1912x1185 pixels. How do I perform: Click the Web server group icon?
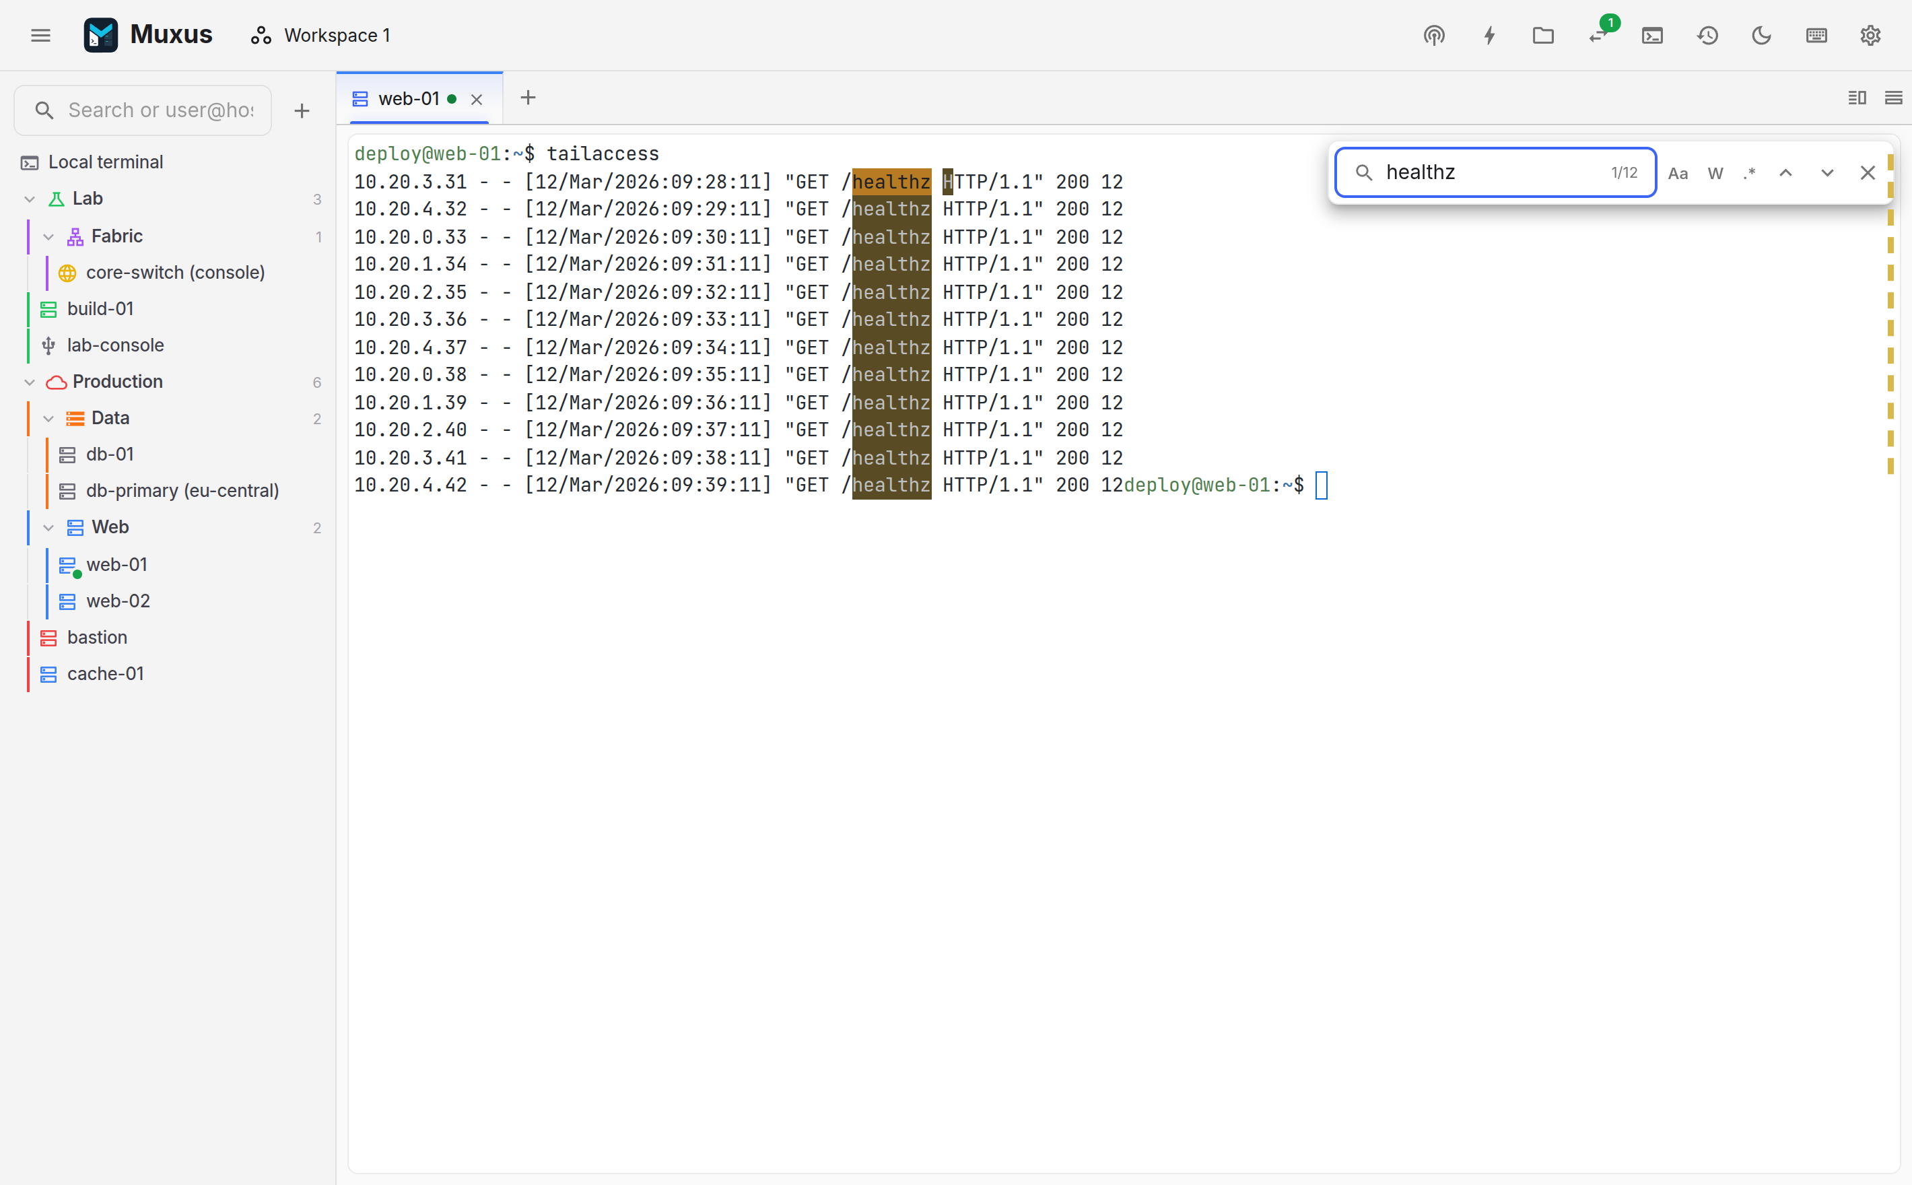pos(75,527)
